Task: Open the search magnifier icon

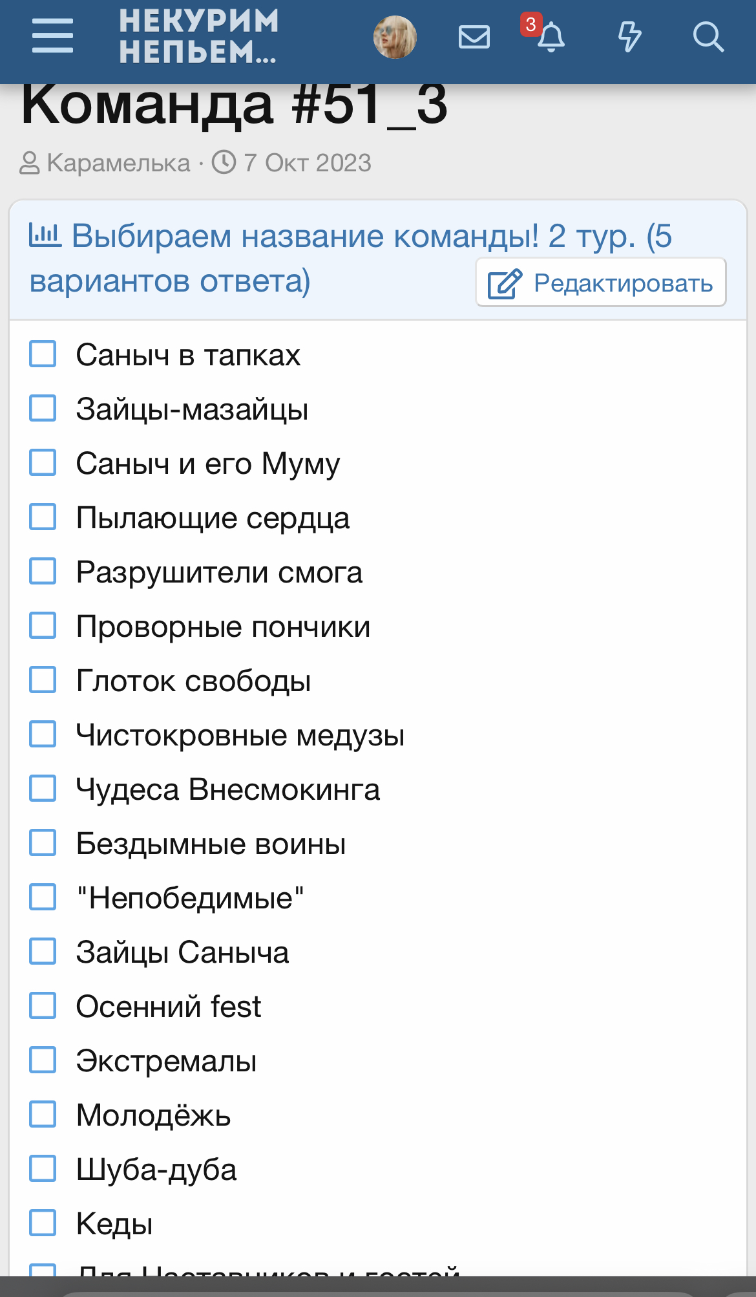Action: click(x=708, y=37)
